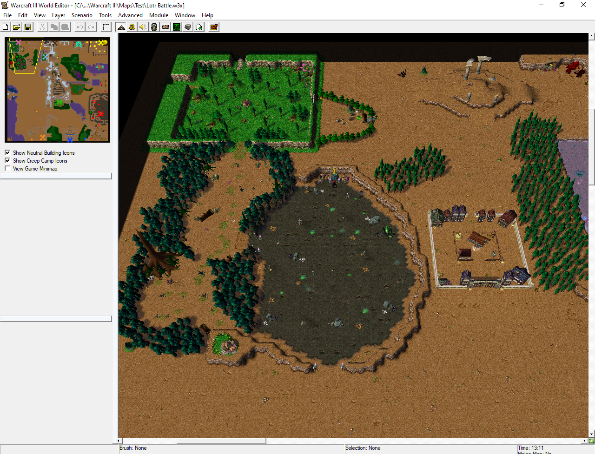Image resolution: width=595 pixels, height=454 pixels.
Task: Open the Window menu
Action: pyautogui.click(x=185, y=15)
